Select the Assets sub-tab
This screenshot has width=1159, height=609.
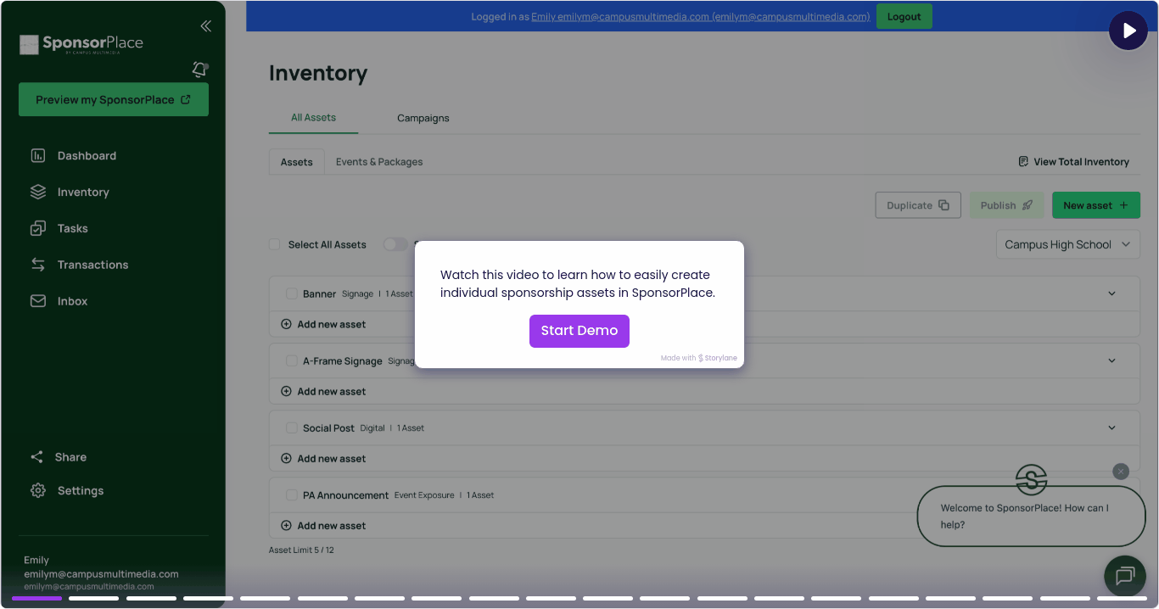click(297, 162)
